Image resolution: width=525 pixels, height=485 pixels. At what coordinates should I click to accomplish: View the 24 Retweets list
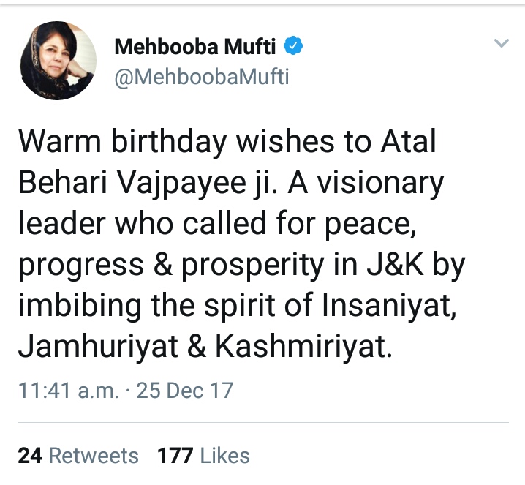coord(78,456)
